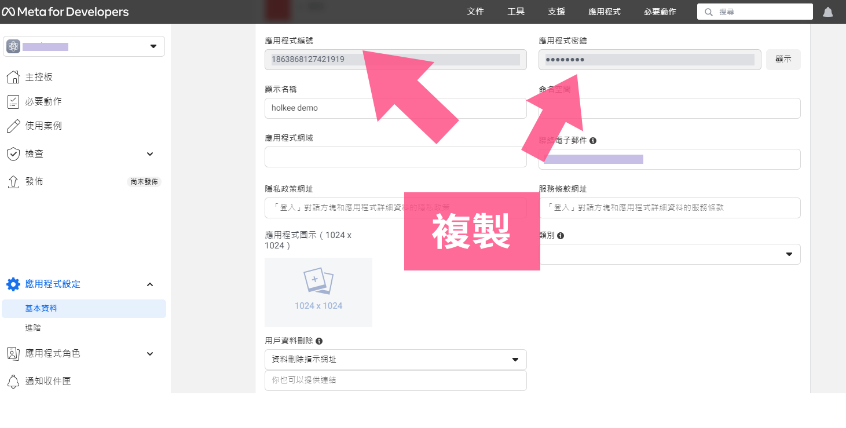Click the search magnifier icon

[x=709, y=12]
